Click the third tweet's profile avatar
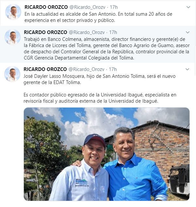The width and height of the screenshot is (196, 207). (x=12, y=74)
